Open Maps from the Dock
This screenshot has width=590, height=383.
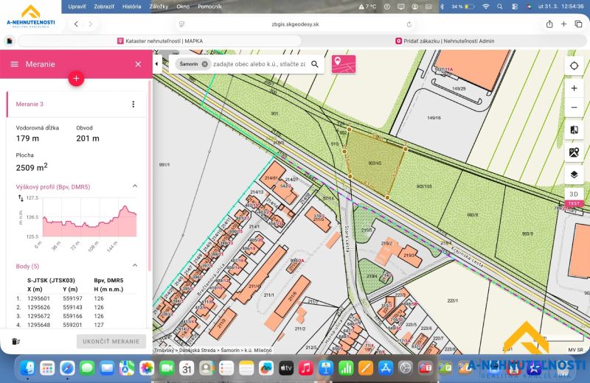click(127, 368)
